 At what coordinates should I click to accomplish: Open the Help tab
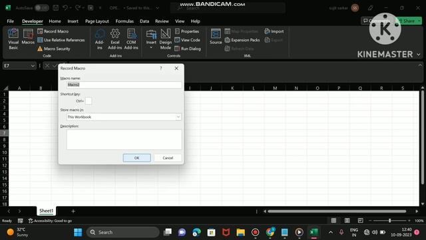(x=195, y=21)
